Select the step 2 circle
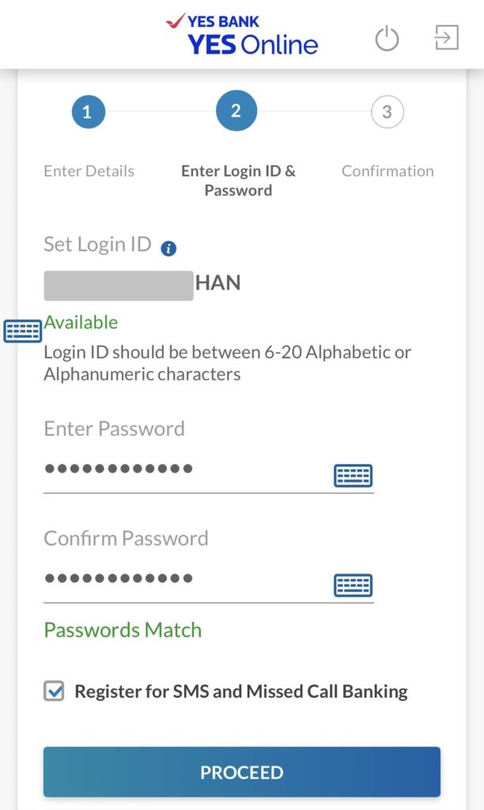The height and width of the screenshot is (810, 484). (236, 111)
